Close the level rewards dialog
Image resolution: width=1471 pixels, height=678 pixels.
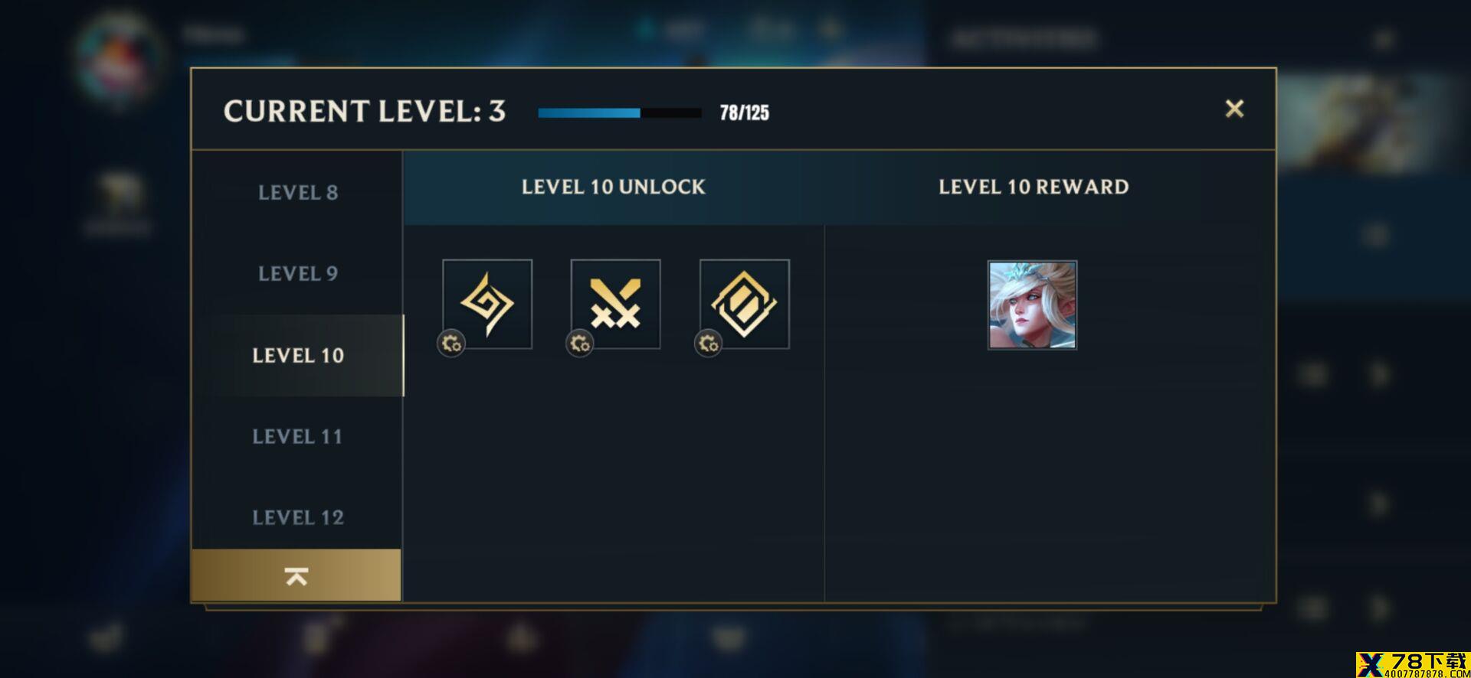click(x=1234, y=109)
